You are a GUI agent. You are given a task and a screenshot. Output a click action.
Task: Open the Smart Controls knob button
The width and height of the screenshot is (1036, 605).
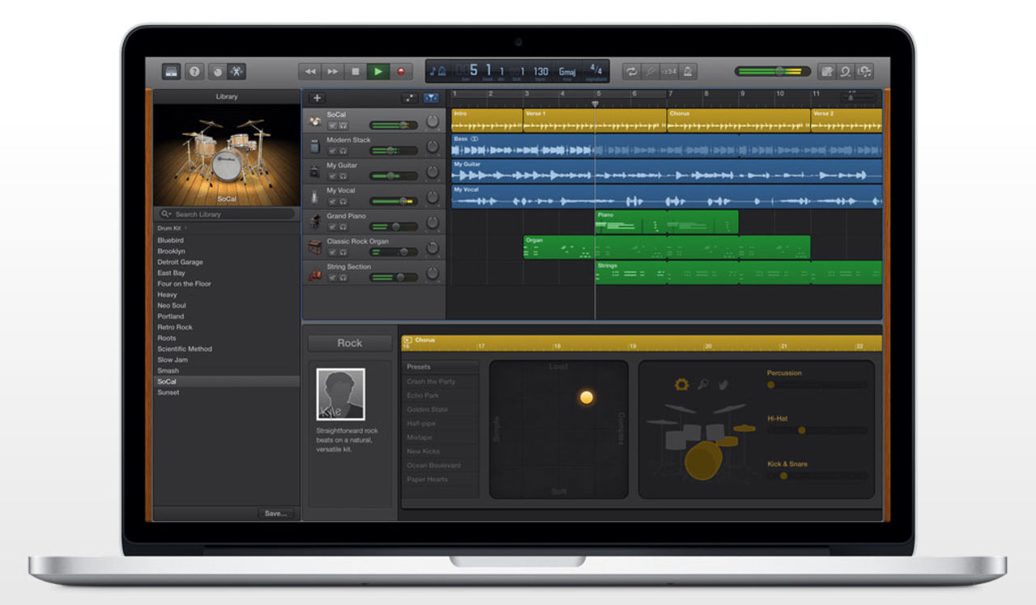click(x=217, y=71)
